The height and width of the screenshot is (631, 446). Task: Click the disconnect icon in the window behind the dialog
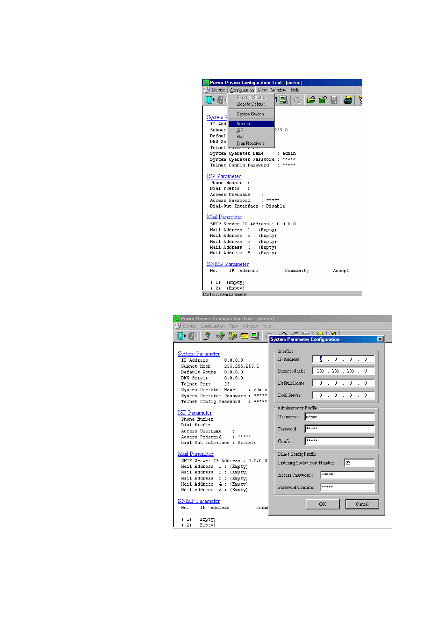pos(192,336)
